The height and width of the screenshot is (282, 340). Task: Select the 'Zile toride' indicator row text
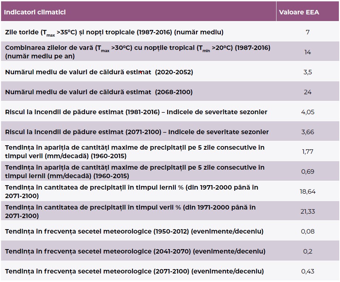coord(114,33)
